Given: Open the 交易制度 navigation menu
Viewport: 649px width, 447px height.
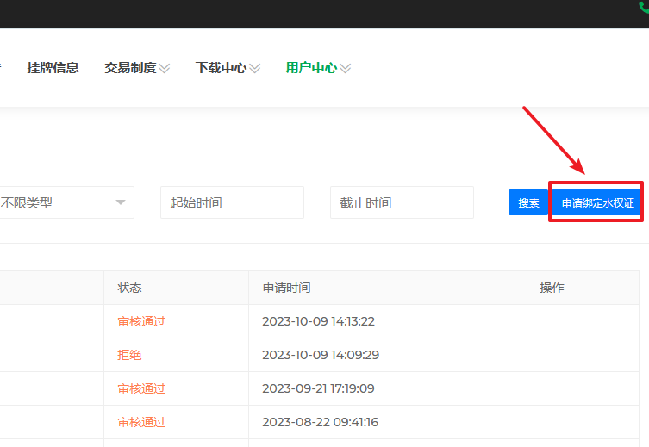Looking at the screenshot, I should click(x=130, y=68).
